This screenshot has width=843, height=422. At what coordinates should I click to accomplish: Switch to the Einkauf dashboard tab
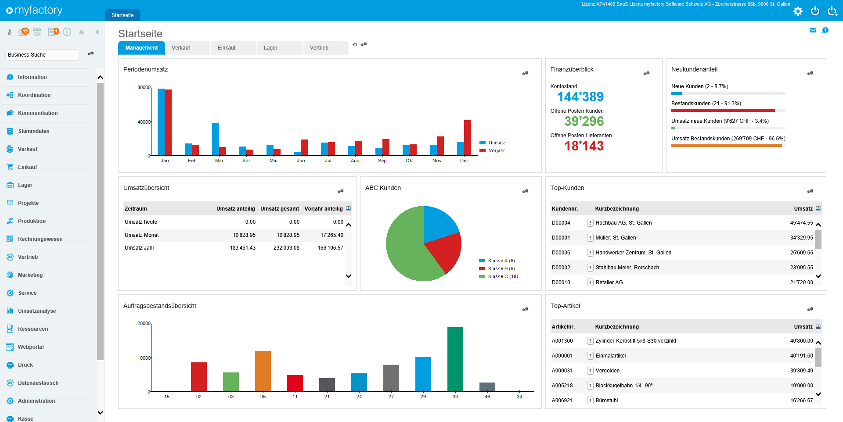pyautogui.click(x=233, y=48)
